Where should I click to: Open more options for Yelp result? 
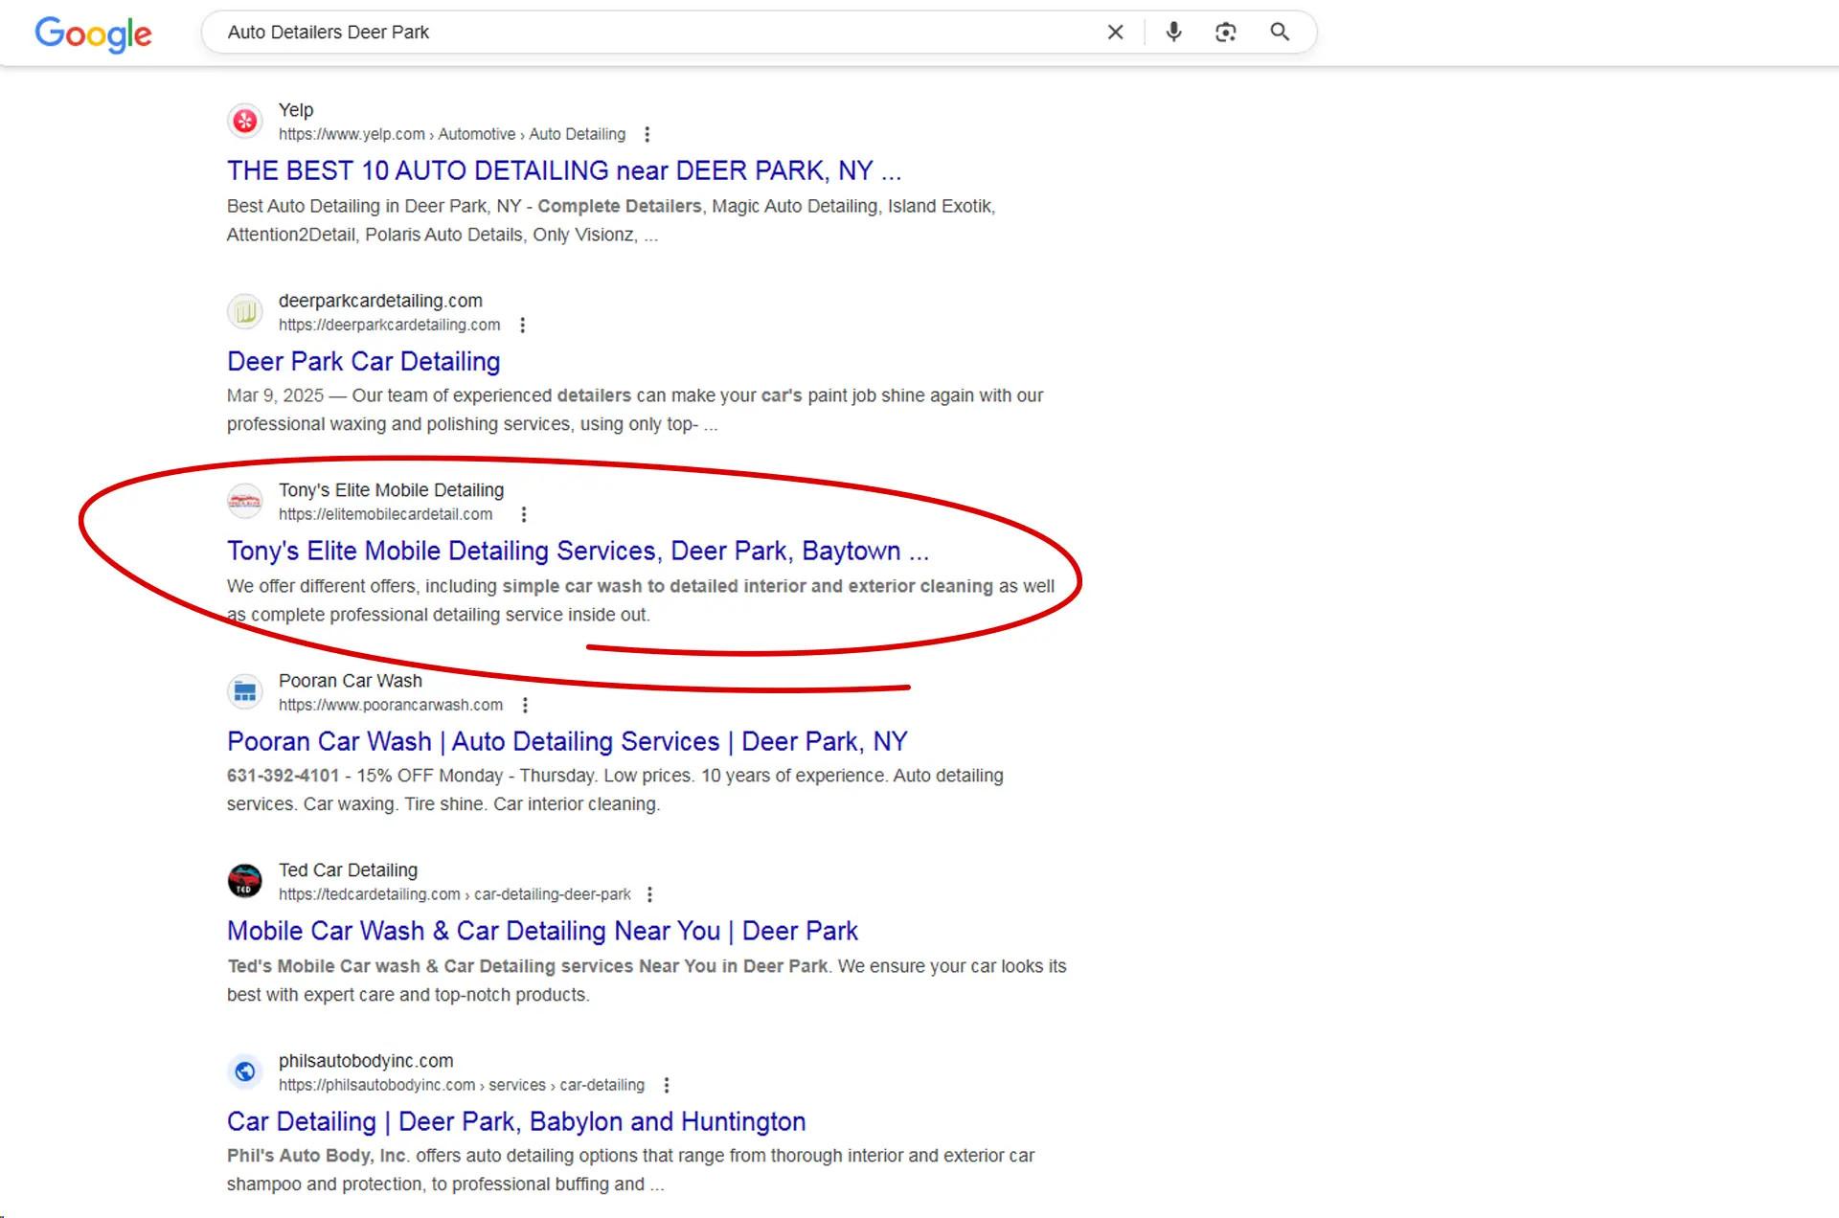click(x=647, y=134)
